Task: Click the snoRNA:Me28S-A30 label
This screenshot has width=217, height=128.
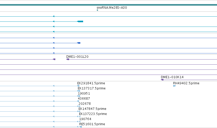Action: click(x=112, y=7)
